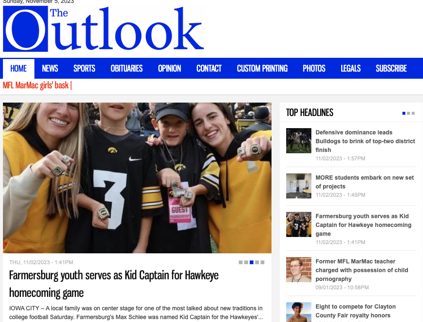Open MORE students projects thumbnail

(x=299, y=186)
